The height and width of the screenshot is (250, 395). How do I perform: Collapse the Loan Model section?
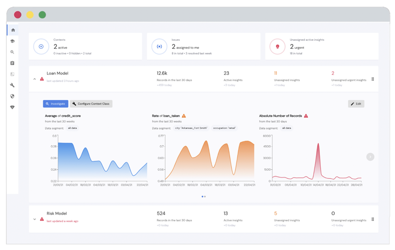pos(35,79)
